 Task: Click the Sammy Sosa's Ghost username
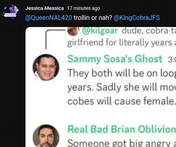[115, 59]
